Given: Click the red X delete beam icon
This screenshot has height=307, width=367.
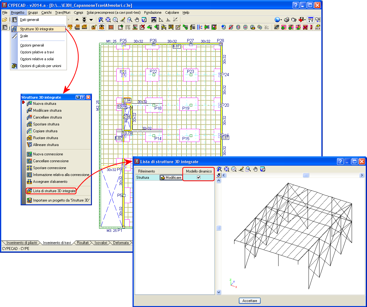Looking at the screenshot, I should click(x=142, y=27).
